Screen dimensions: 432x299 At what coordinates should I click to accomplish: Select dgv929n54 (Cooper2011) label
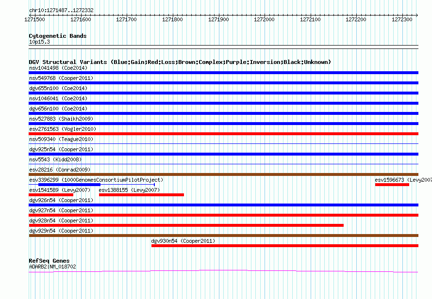(61, 231)
